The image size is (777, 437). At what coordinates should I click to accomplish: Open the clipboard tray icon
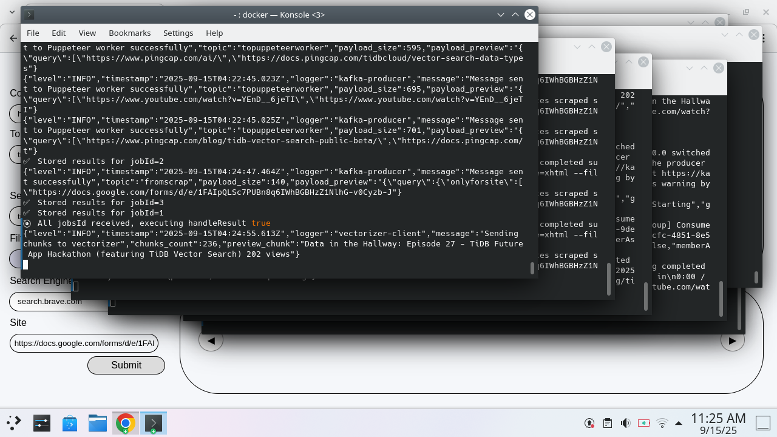607,423
